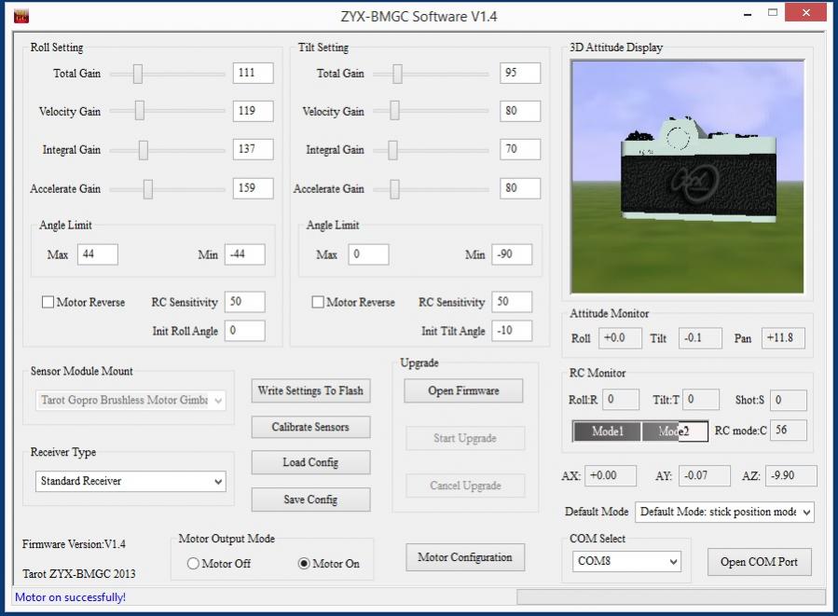The height and width of the screenshot is (616, 838).
Task: Open the Sensor Module Mount dropdown
Action: pyautogui.click(x=131, y=400)
